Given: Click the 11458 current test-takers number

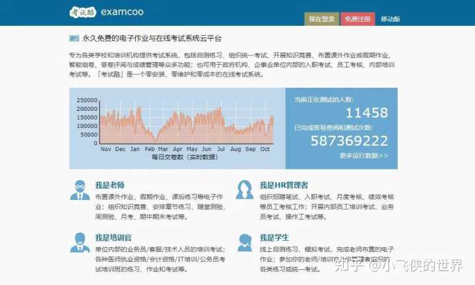Looking at the screenshot, I should (x=367, y=112).
